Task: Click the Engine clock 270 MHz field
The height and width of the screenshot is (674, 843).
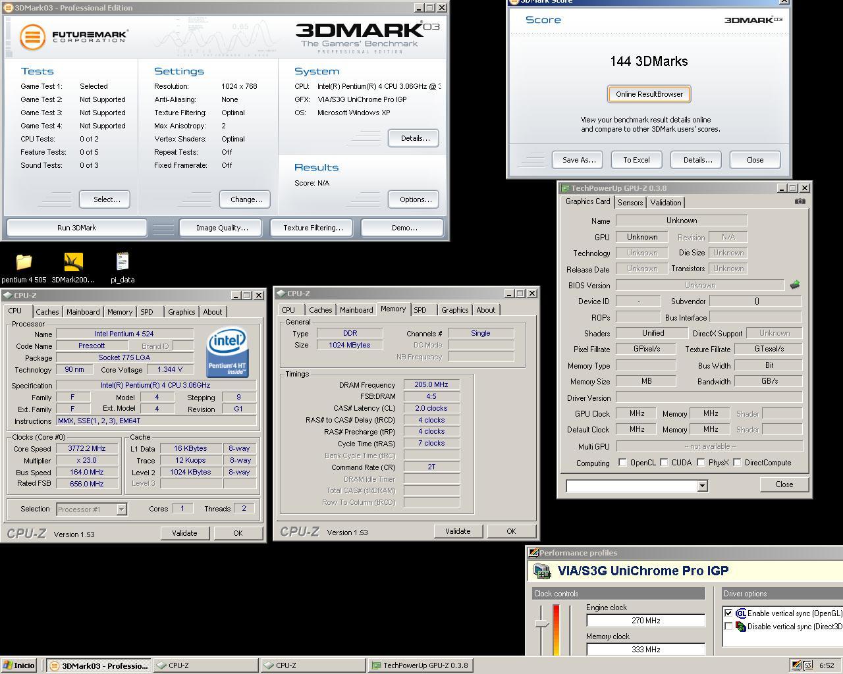Action: 645,621
